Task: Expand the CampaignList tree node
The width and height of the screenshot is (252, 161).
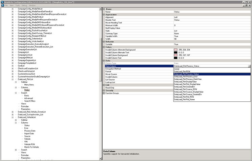Action: [13, 52]
